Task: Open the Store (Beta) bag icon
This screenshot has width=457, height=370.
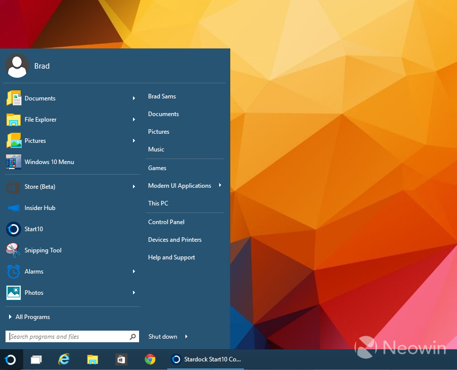Action: (14, 187)
